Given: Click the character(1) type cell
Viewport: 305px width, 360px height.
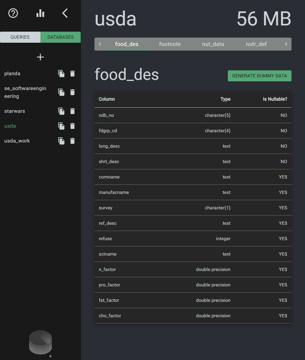Looking at the screenshot, I should tap(218, 208).
